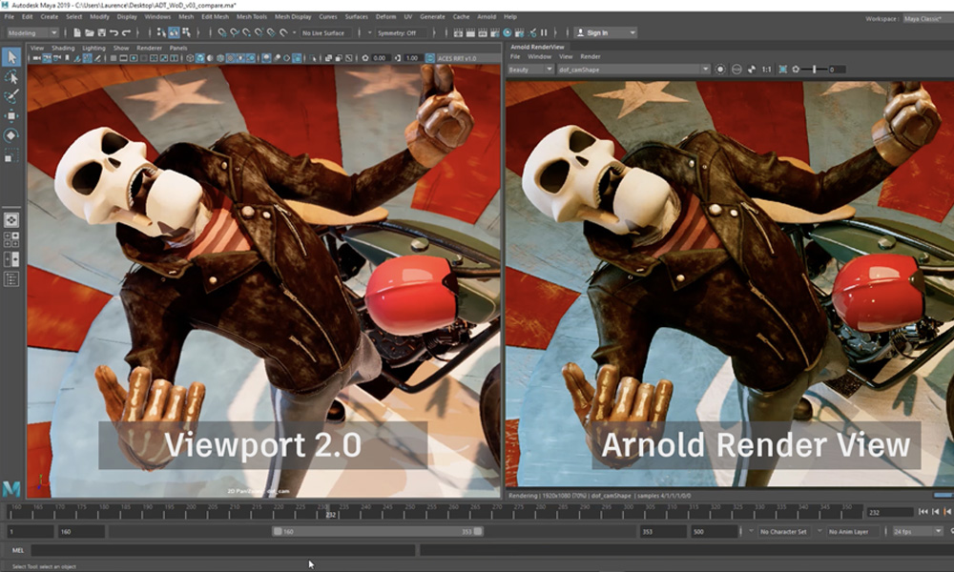Click the Maya logo icon at bottom left
This screenshot has width=954, height=572.
click(12, 488)
